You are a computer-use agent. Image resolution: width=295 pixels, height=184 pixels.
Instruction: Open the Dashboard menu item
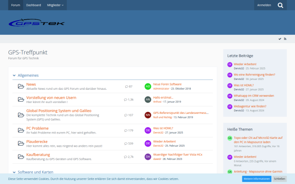tap(33, 5)
